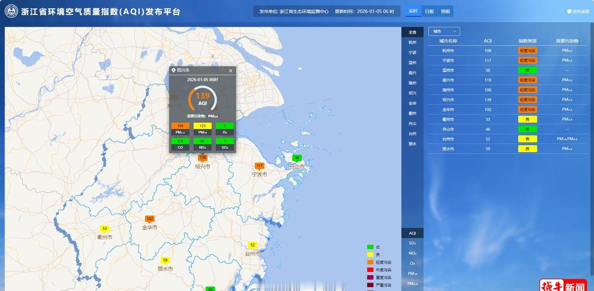The image size is (594, 291).
Task: Select the PM₂.₅ pollutant layer icon
Action: click(x=411, y=283)
